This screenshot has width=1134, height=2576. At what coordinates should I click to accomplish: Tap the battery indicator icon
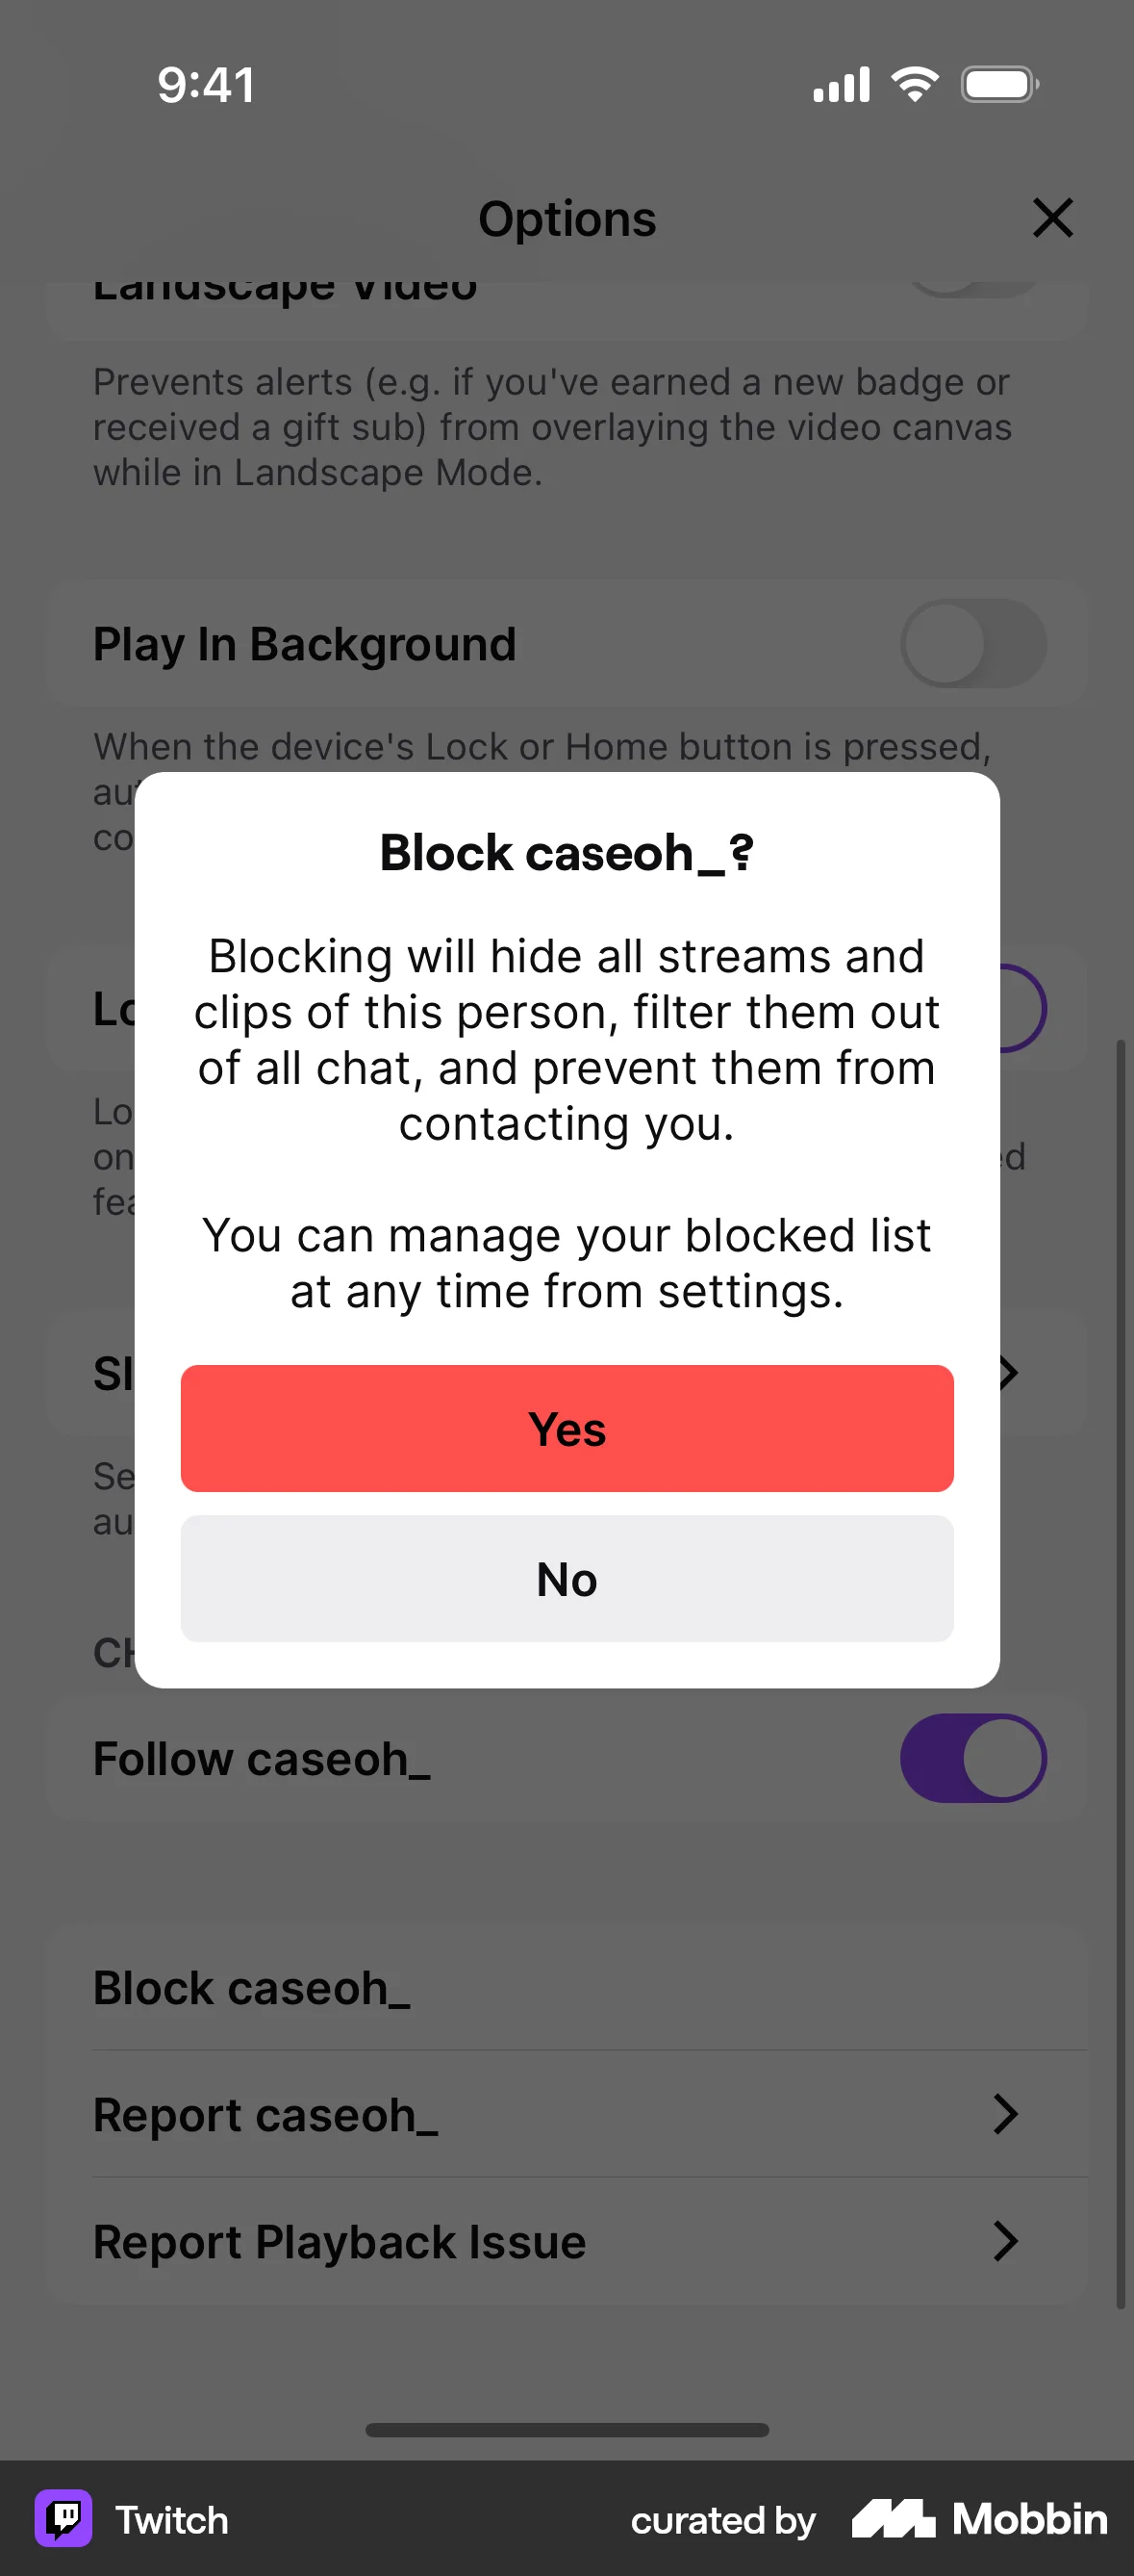click(998, 84)
